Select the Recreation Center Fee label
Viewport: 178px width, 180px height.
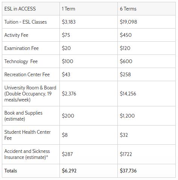pos(27,74)
